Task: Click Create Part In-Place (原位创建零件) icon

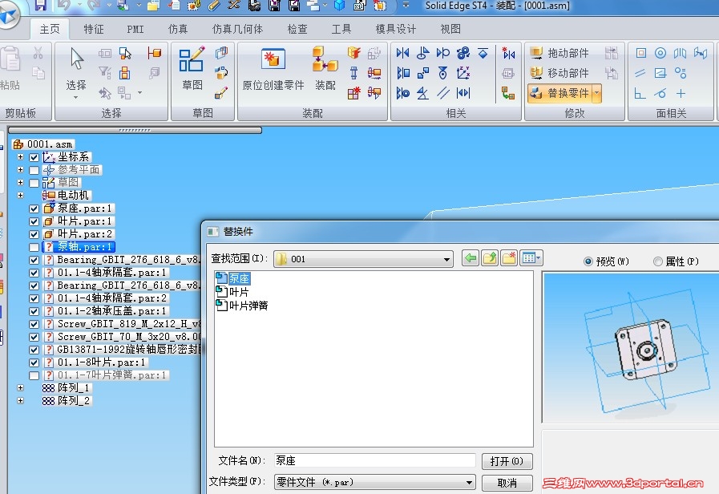Action: 273,59
